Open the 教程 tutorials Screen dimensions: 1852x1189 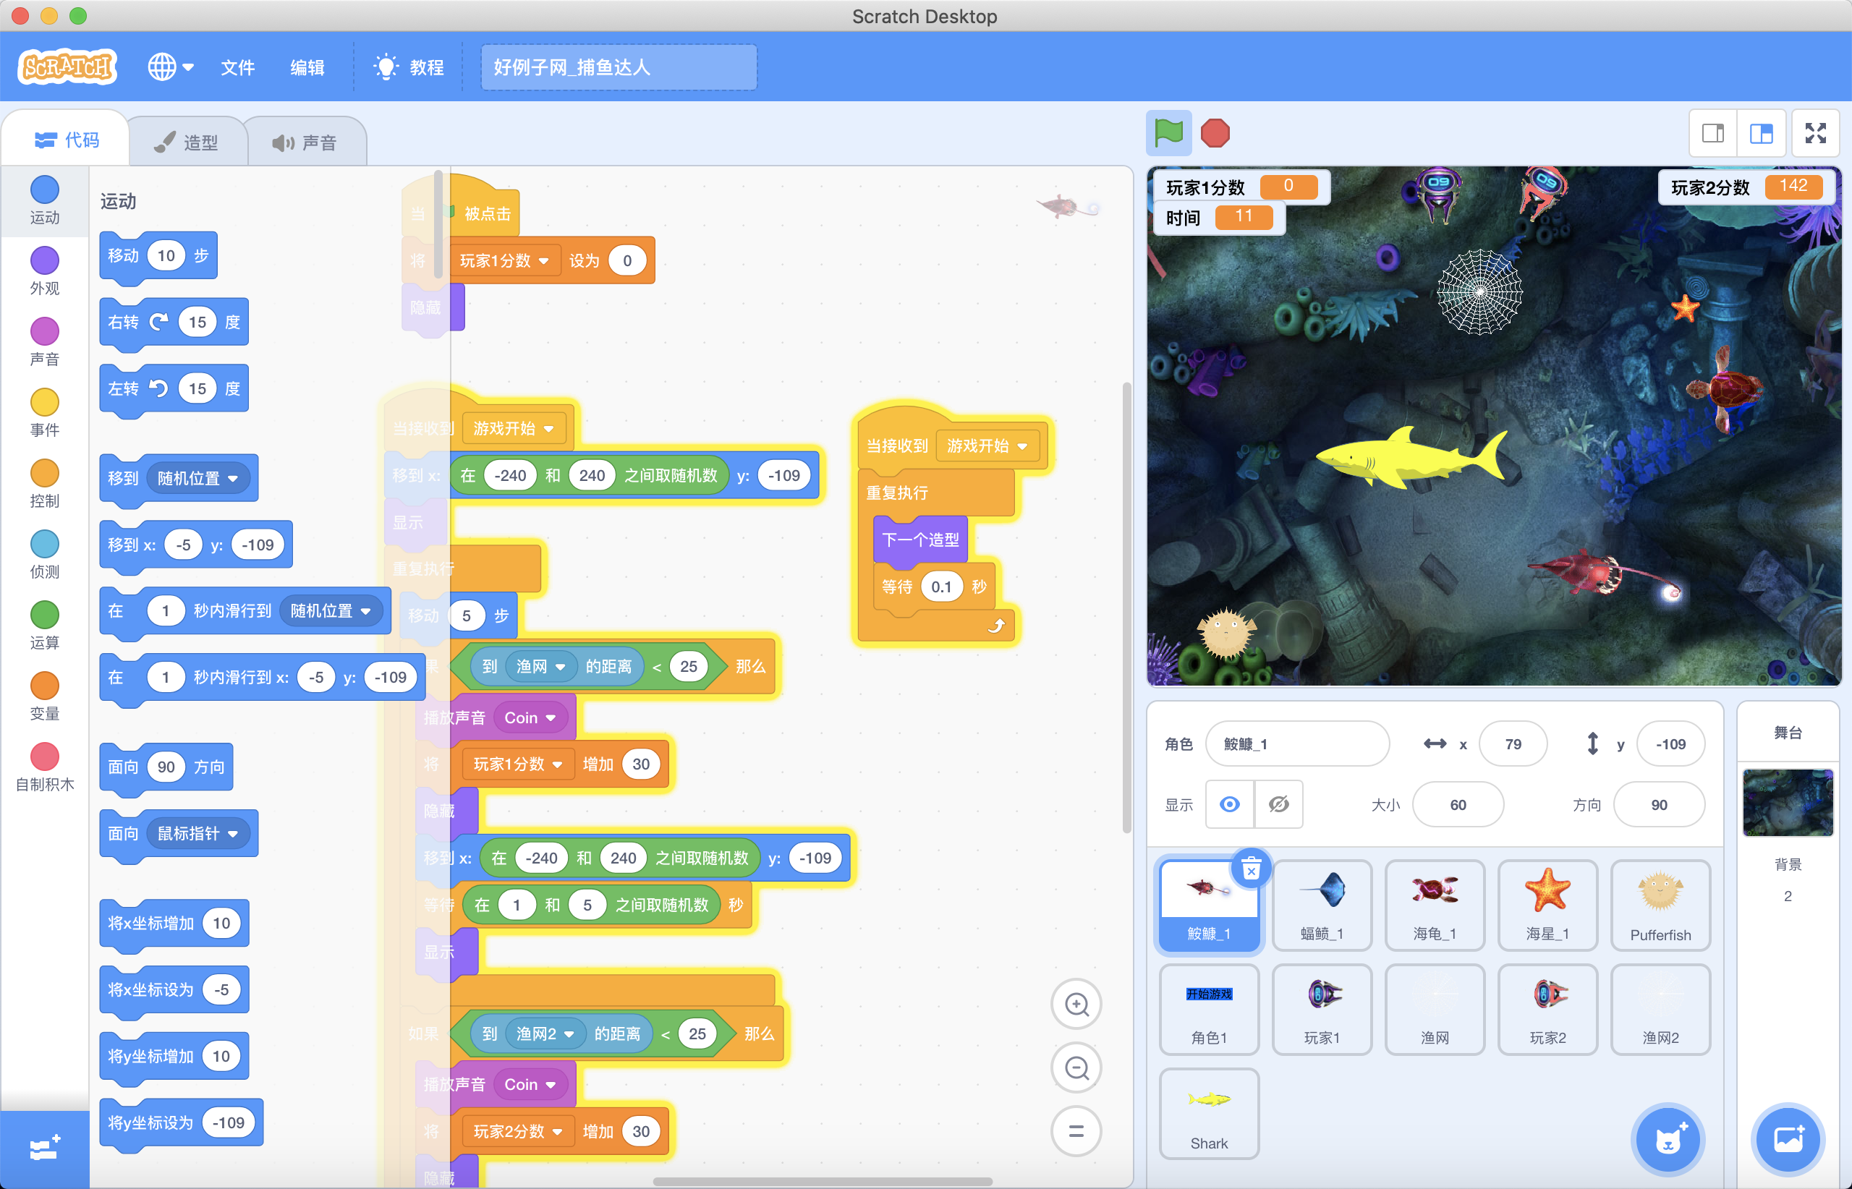[409, 67]
